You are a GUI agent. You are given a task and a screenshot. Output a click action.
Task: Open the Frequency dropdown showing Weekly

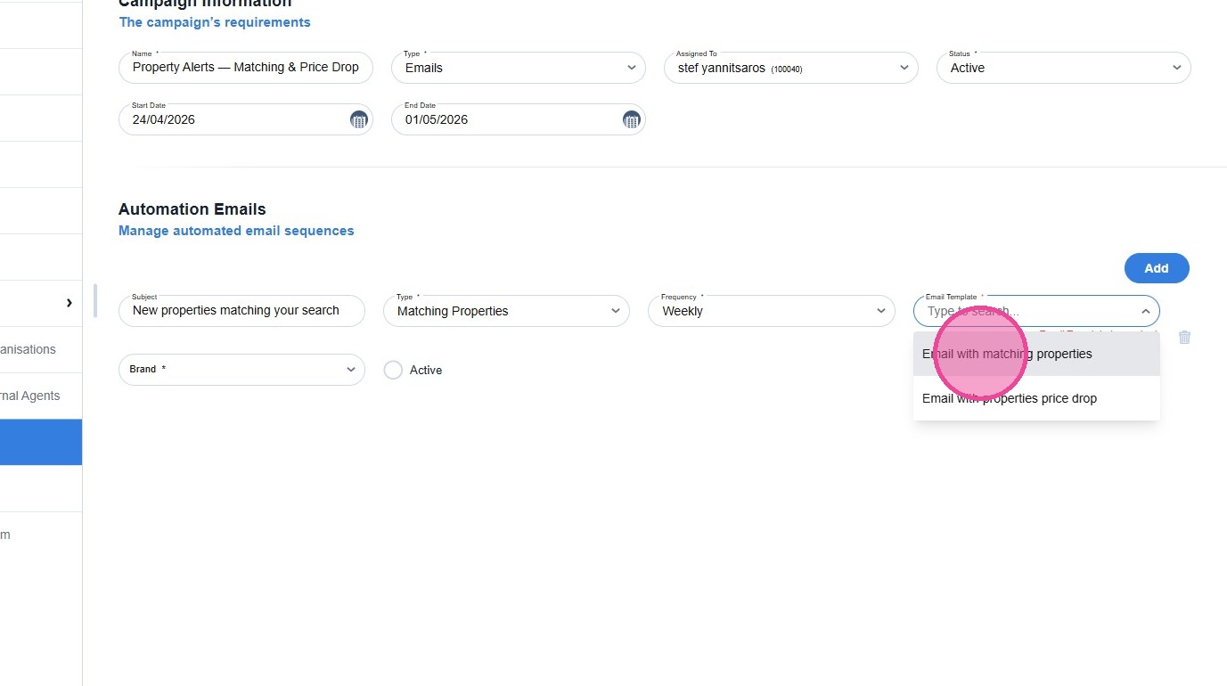coord(772,311)
